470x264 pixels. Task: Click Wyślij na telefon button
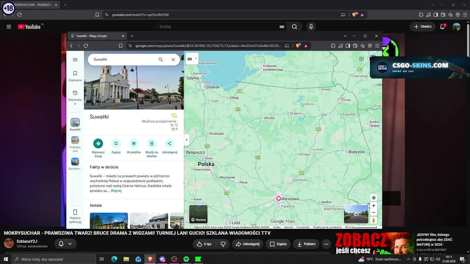click(152, 148)
